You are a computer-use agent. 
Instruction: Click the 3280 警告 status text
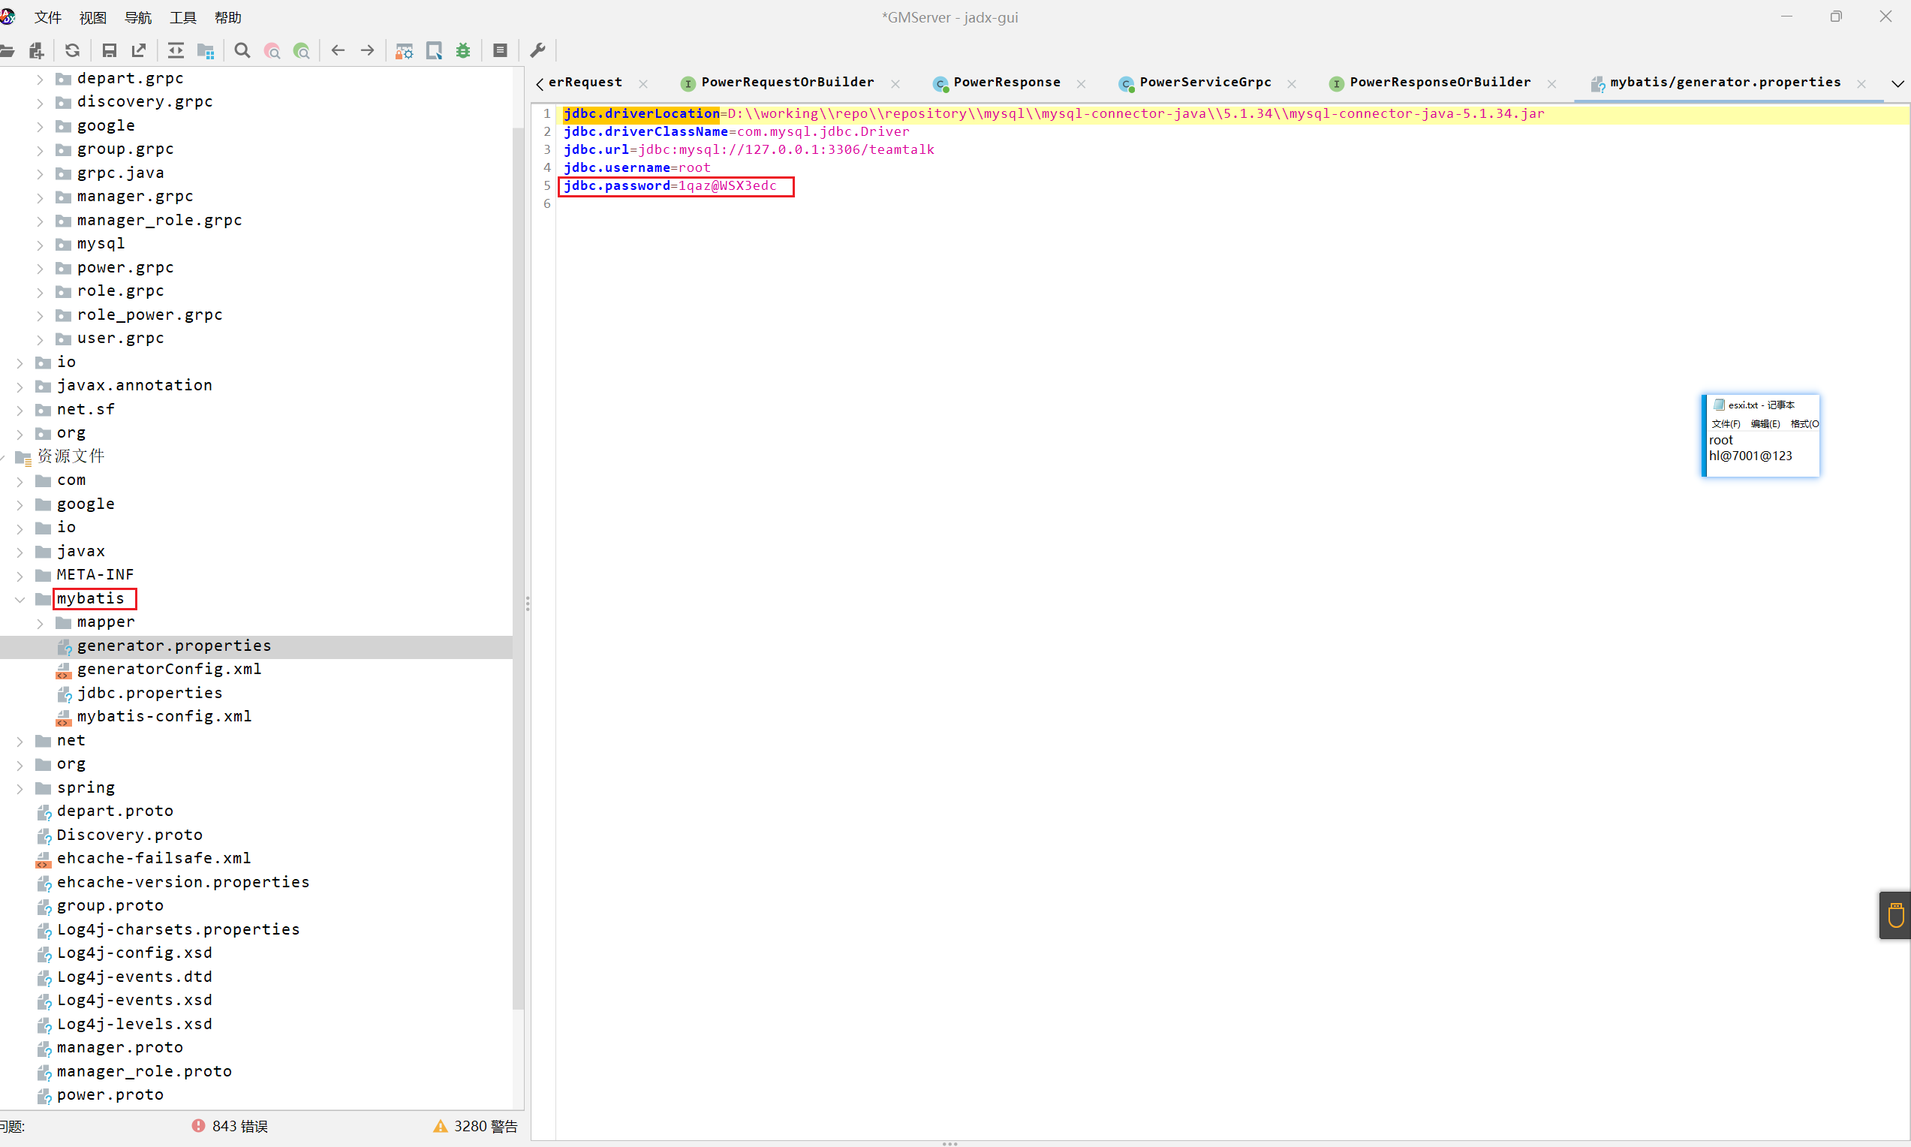coord(486,1126)
